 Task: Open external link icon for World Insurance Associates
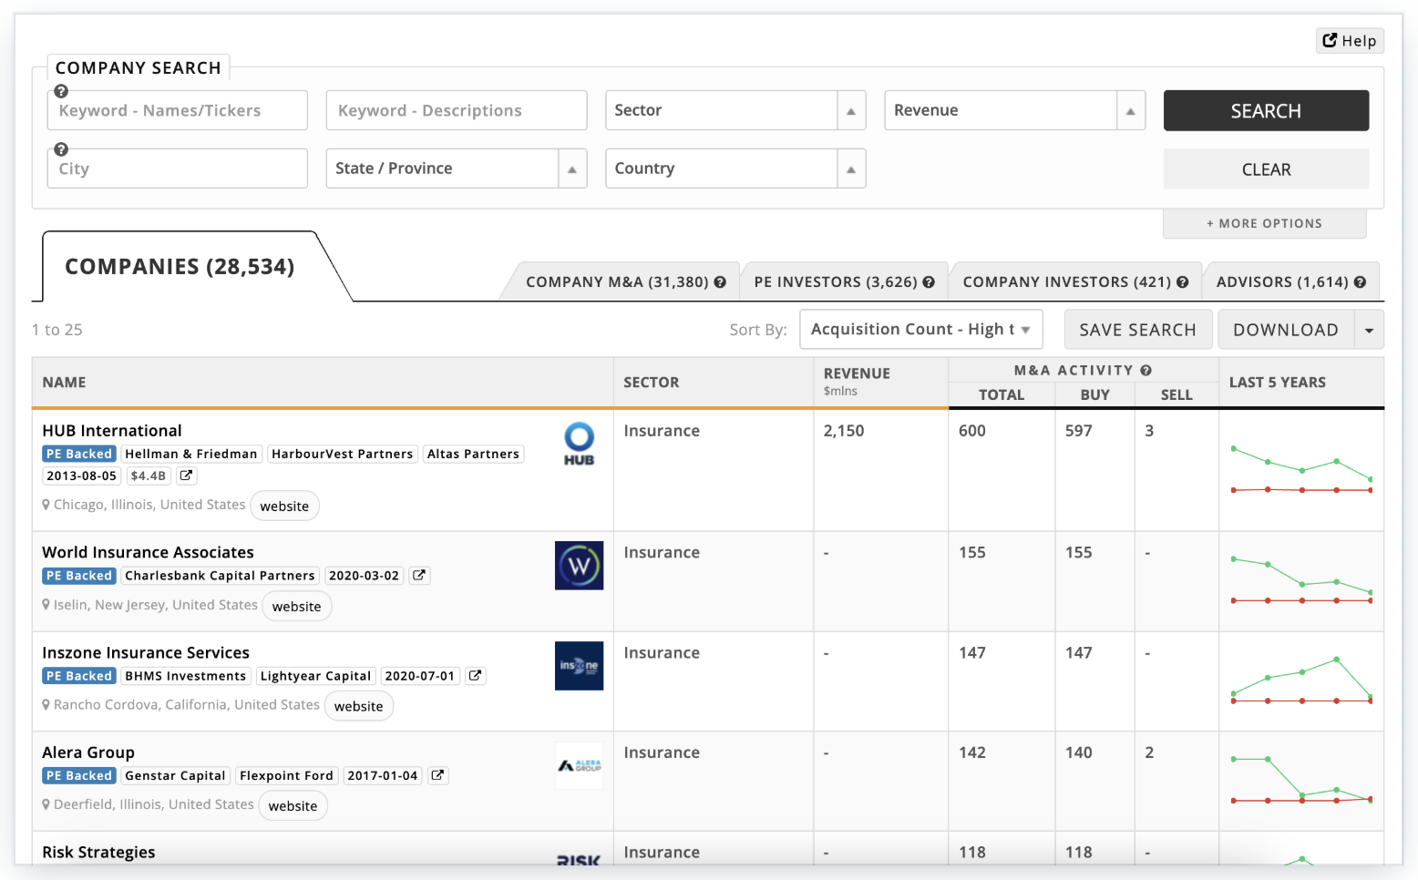coord(419,576)
